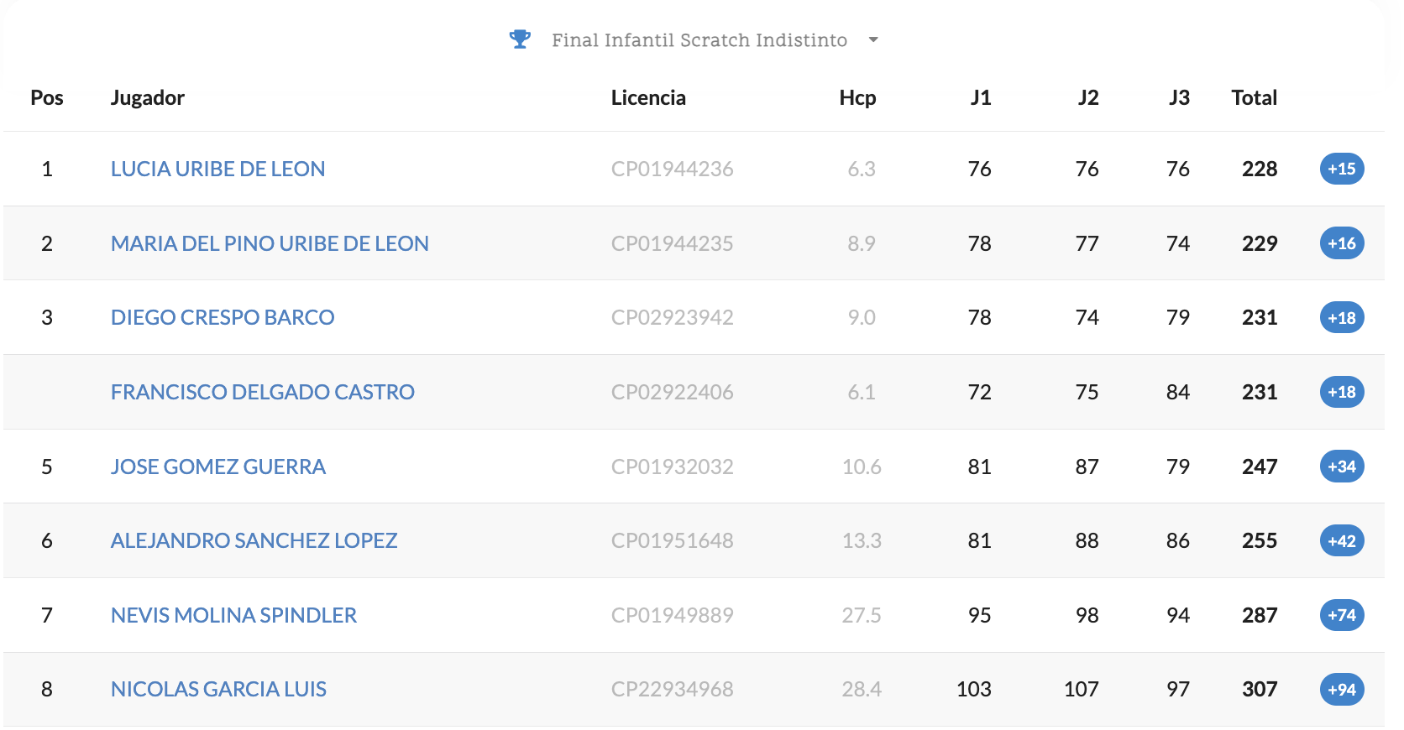Open MARIA DEL PINO URIBE DE LEON link
The image size is (1404, 730).
pos(270,243)
